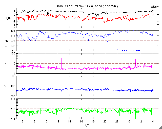Viewport: 162px width, 129px height.
Task: Click the '405' tick label on Phi panel
Action: (13, 31)
